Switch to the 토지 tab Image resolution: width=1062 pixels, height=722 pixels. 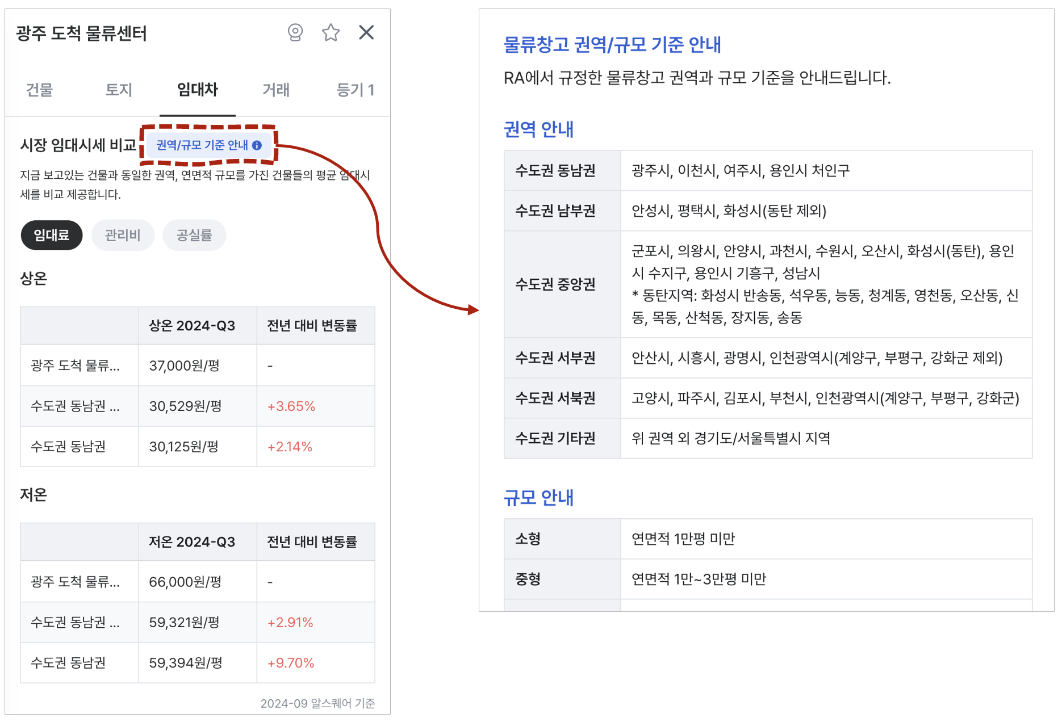pos(119,90)
